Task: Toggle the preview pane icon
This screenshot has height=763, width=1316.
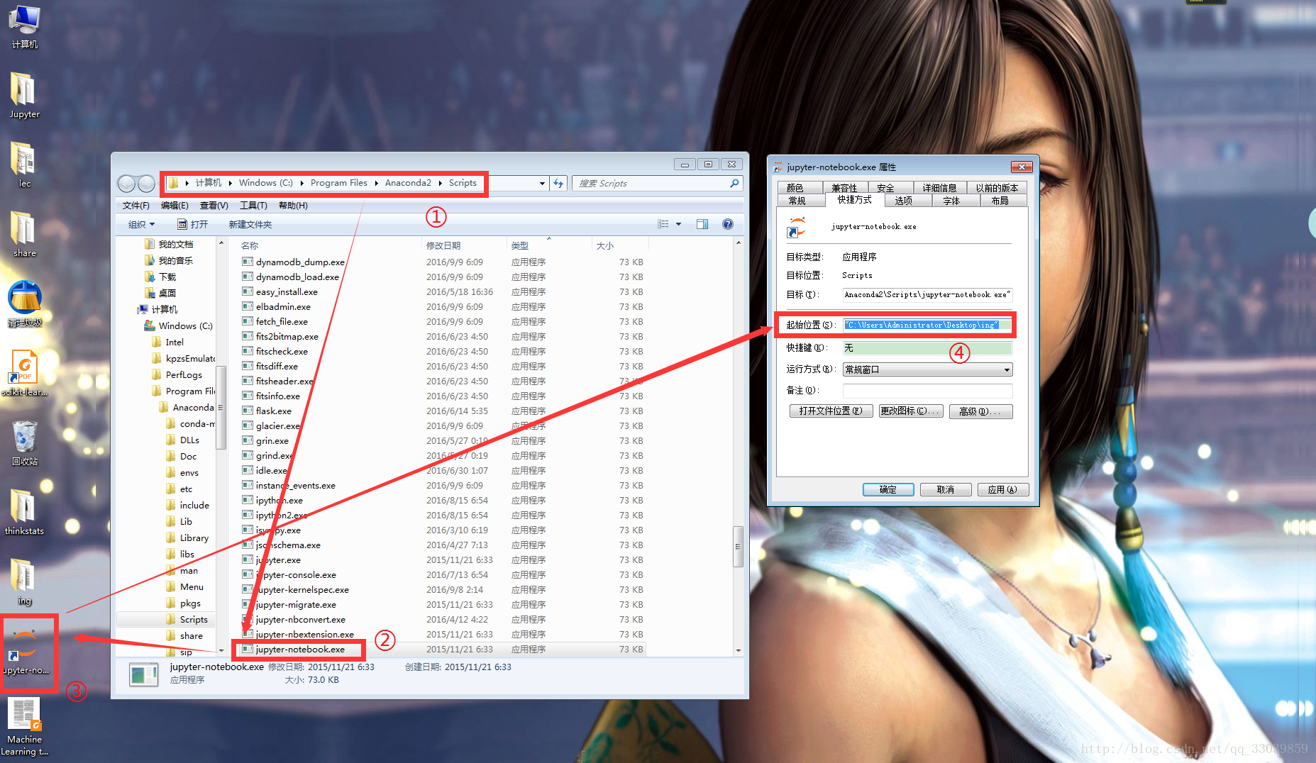Action: [702, 224]
